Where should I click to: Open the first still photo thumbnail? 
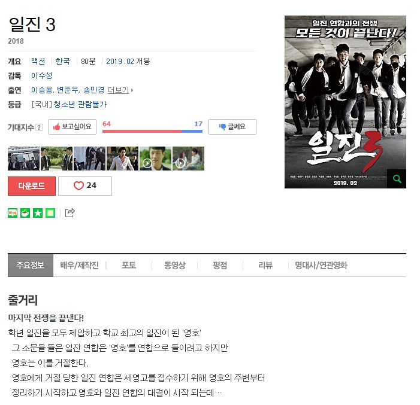pyautogui.click(x=23, y=159)
